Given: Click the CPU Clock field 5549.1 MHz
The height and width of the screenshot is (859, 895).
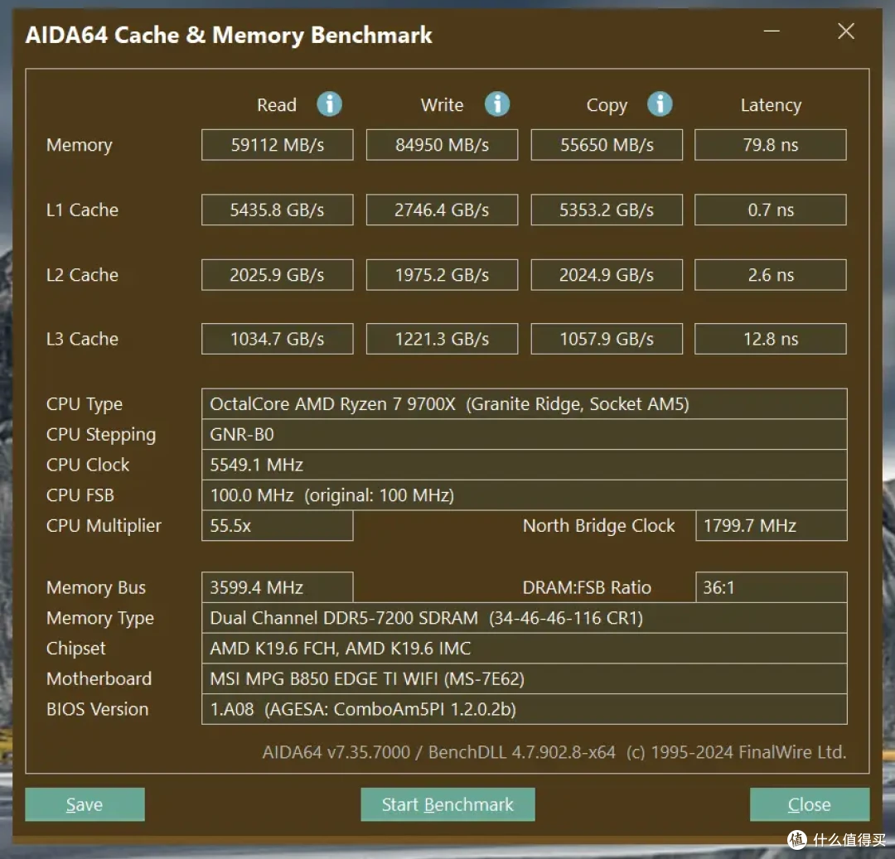Looking at the screenshot, I should (524, 465).
